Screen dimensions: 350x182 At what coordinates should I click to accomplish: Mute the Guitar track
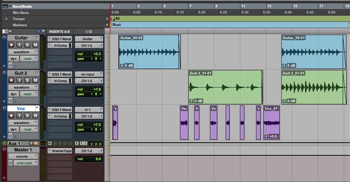tap(35, 45)
